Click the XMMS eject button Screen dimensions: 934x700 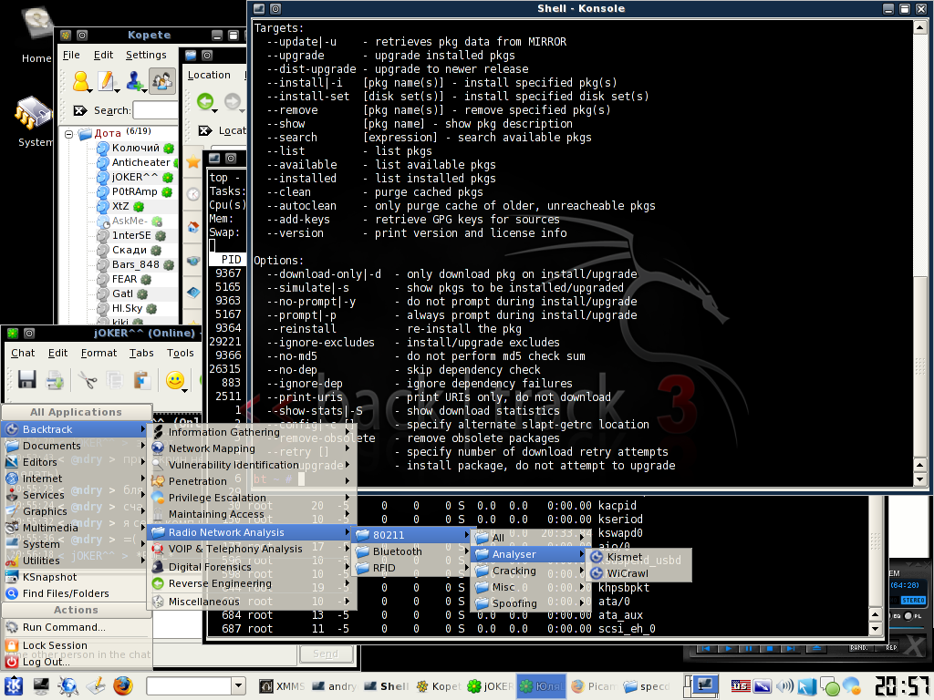click(x=816, y=648)
